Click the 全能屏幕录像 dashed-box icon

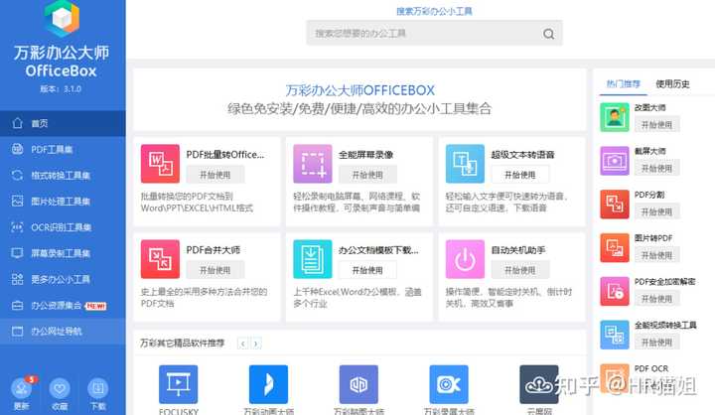tap(313, 164)
